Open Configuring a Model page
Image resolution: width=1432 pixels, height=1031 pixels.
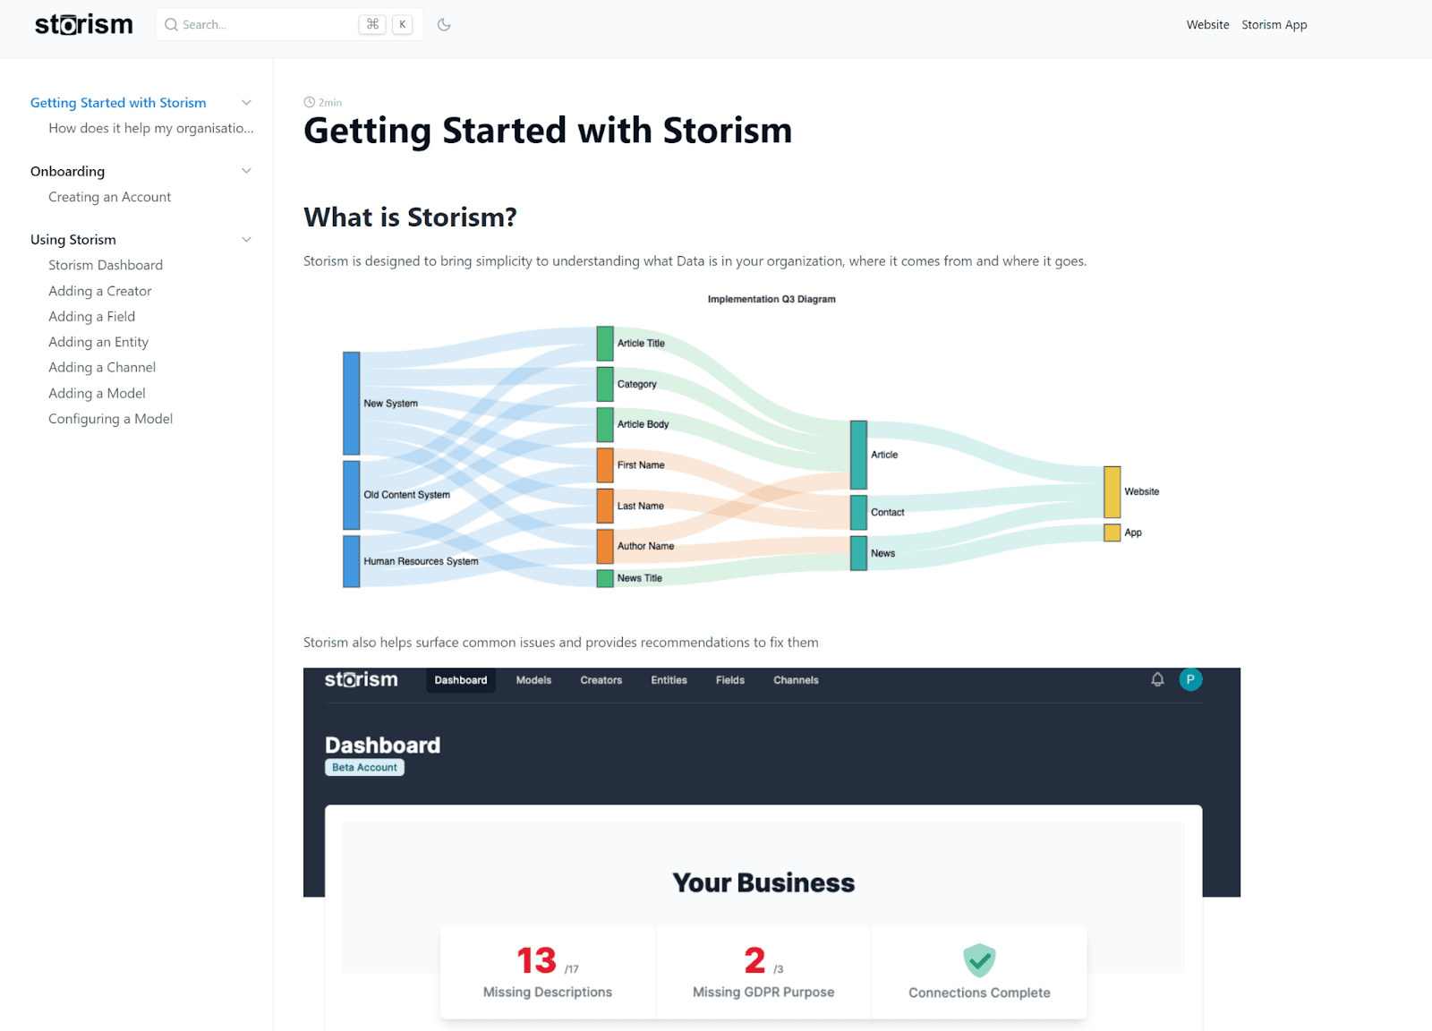click(110, 419)
